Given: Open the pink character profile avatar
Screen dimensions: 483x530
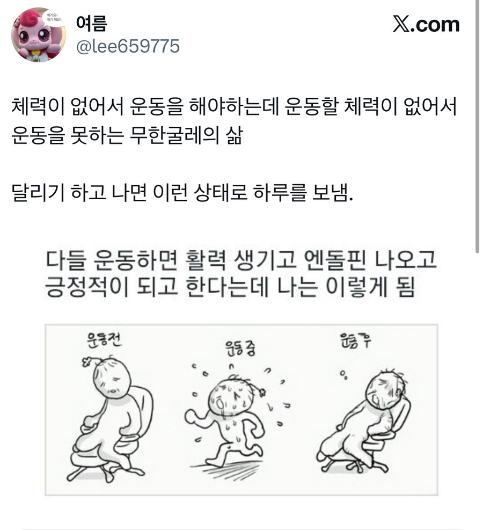Looking at the screenshot, I should tap(38, 35).
